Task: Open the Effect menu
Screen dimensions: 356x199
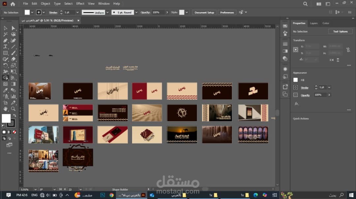Action: point(80,4)
